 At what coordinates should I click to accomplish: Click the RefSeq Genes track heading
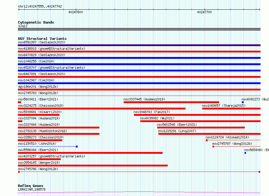point(31,186)
